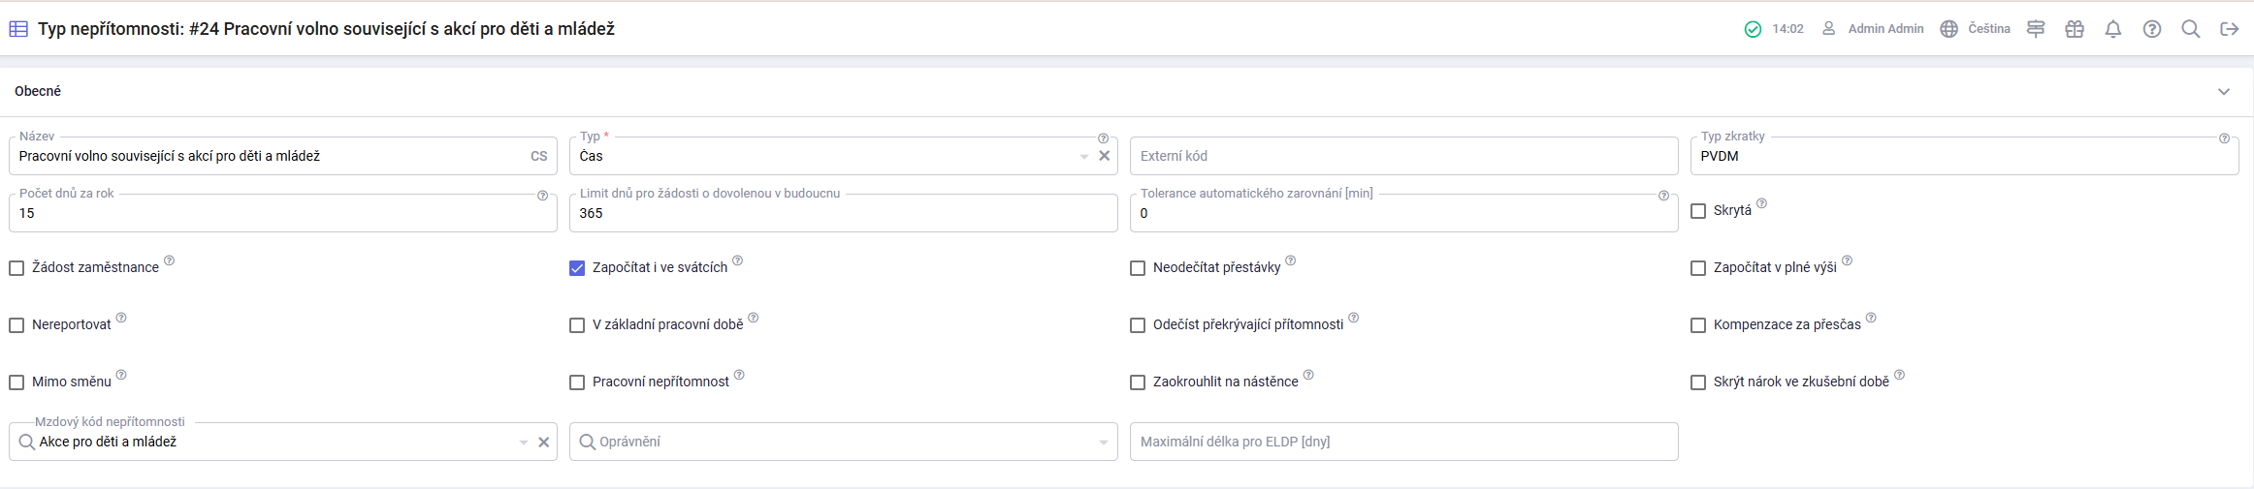Image resolution: width=2254 pixels, height=489 pixels.
Task: Click the Externí kód input field
Action: pyautogui.click(x=1403, y=156)
